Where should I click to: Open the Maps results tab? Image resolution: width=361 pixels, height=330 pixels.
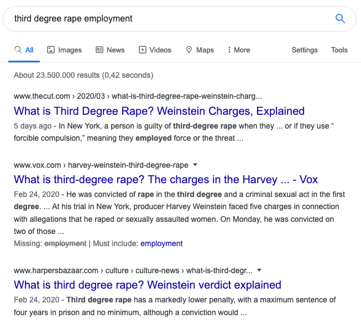click(x=200, y=50)
